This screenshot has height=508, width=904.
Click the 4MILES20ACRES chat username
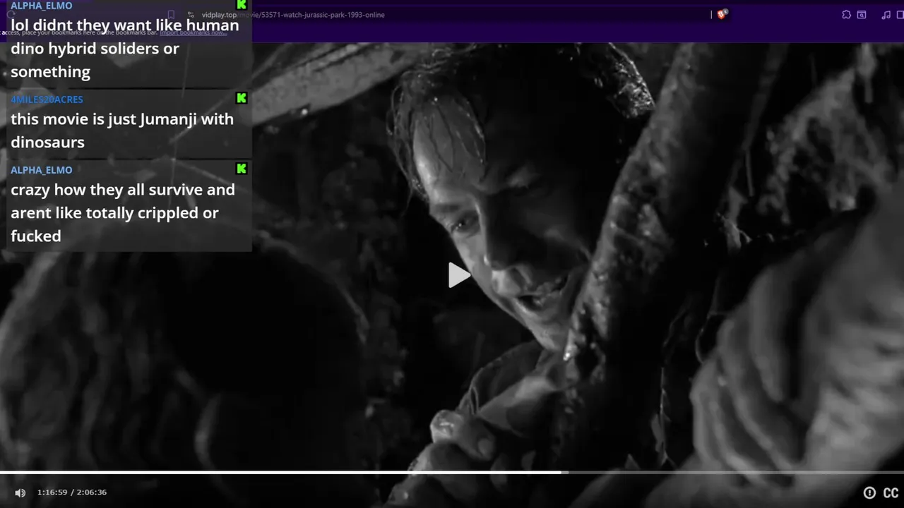point(47,99)
